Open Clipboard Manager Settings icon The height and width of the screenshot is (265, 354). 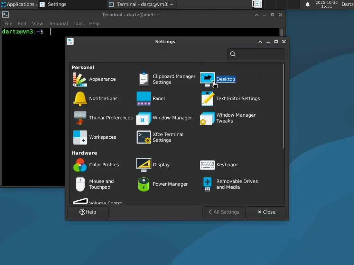[x=143, y=79]
